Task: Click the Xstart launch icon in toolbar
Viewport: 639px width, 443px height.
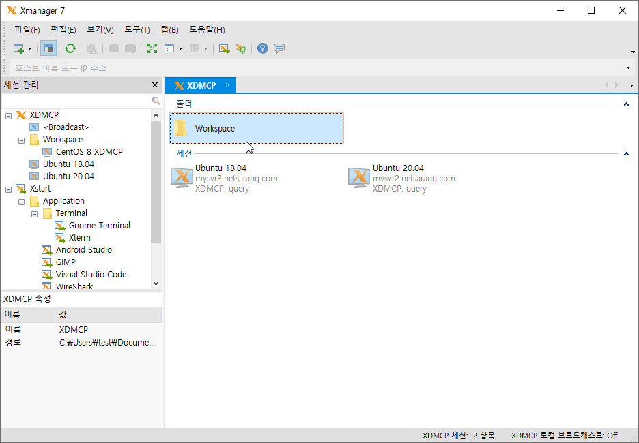Action: 224,48
